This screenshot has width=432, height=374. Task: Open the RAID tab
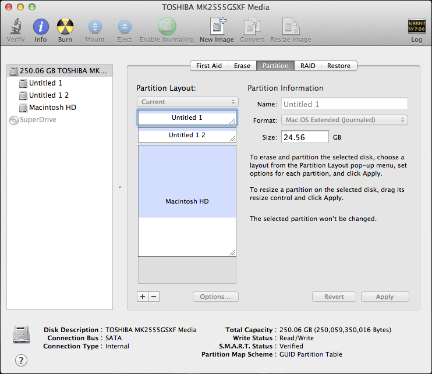[x=308, y=66]
